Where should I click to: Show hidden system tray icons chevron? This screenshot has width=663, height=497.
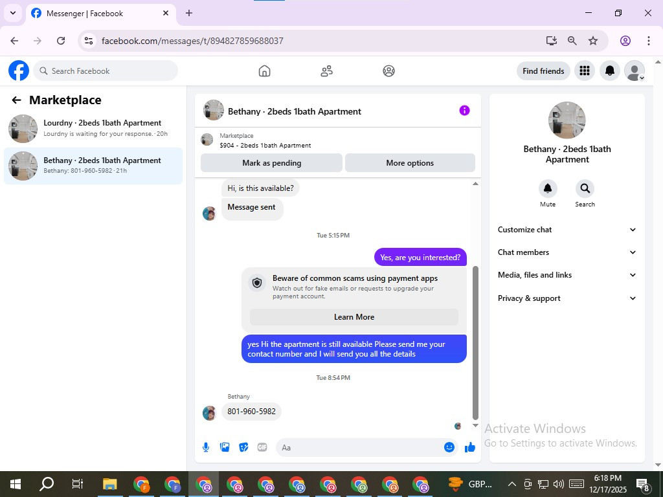click(x=511, y=484)
